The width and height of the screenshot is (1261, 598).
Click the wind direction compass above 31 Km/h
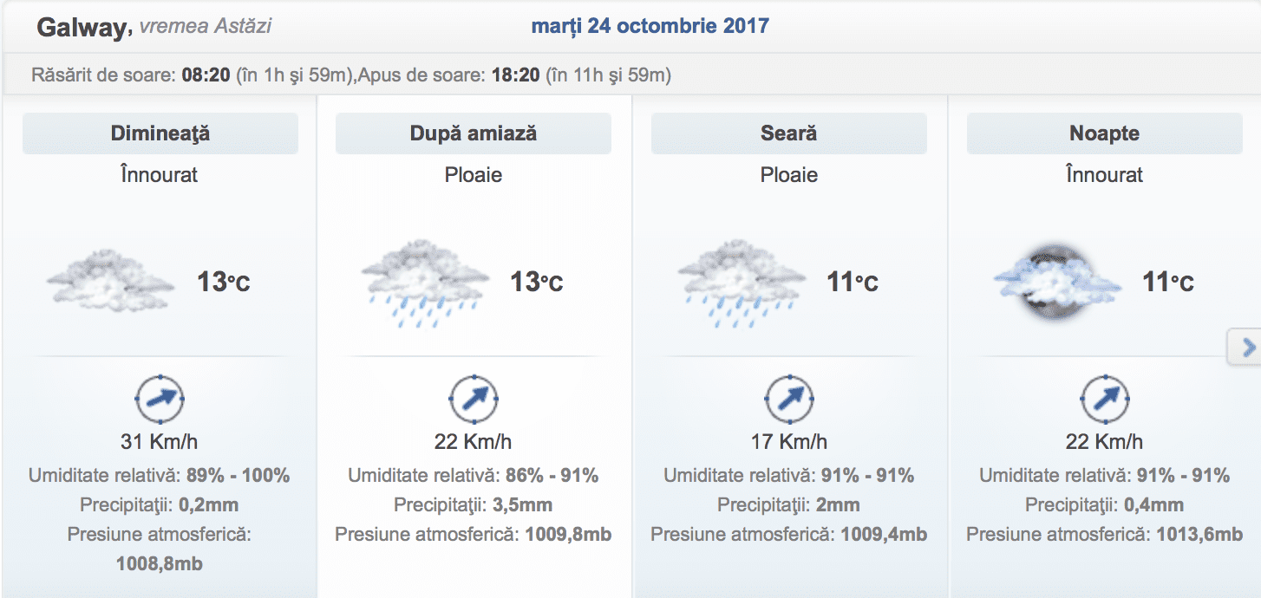click(x=160, y=399)
